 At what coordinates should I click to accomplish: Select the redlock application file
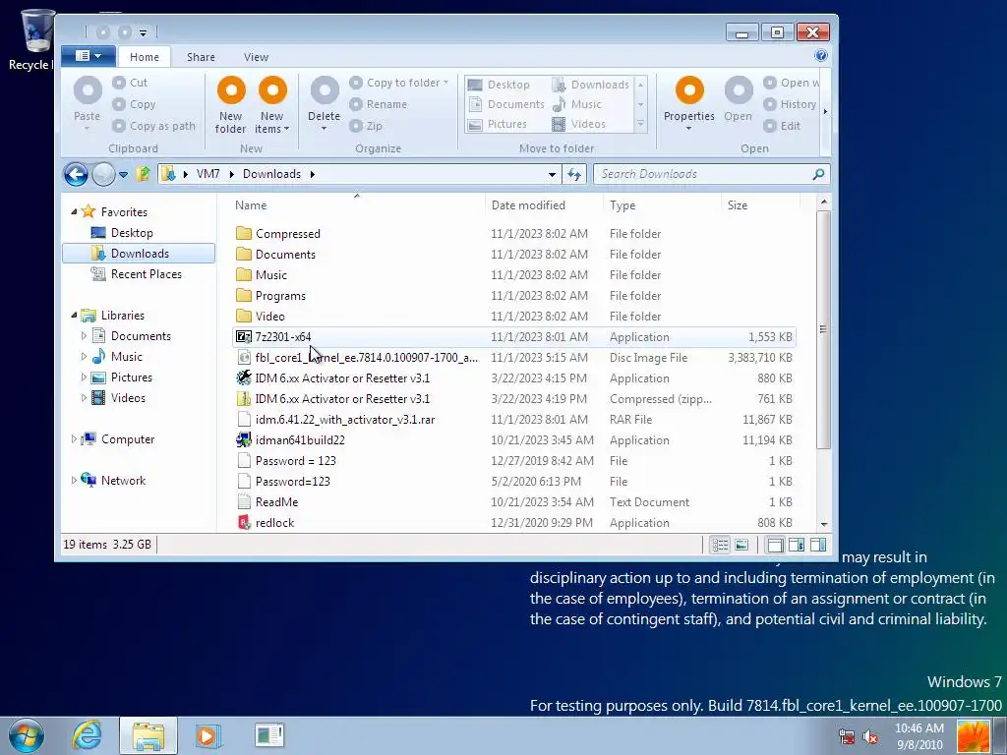pos(513,523)
